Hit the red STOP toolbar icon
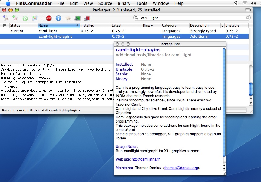261x182 pixels. pyautogui.click(x=49, y=18)
